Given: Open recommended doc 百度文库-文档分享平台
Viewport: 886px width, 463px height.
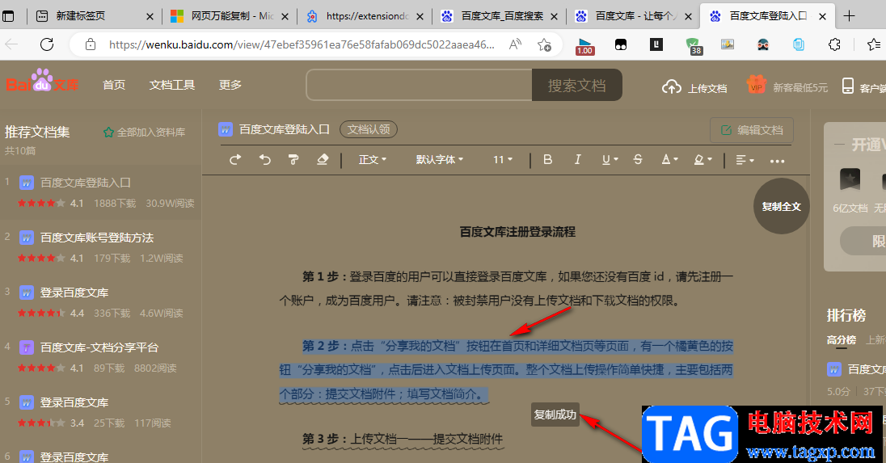Looking at the screenshot, I should pos(99,347).
